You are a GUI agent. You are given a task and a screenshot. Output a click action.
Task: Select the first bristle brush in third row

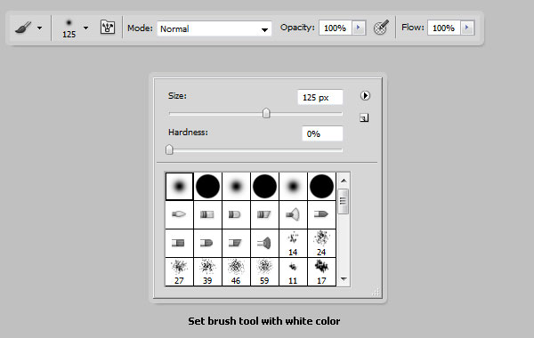click(180, 244)
